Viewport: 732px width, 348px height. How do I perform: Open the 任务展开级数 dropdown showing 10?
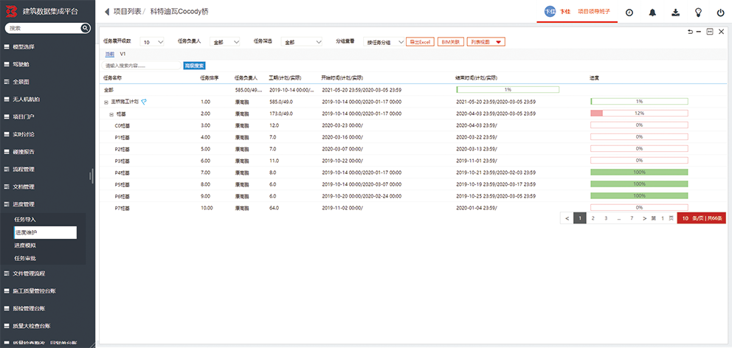[x=153, y=42]
